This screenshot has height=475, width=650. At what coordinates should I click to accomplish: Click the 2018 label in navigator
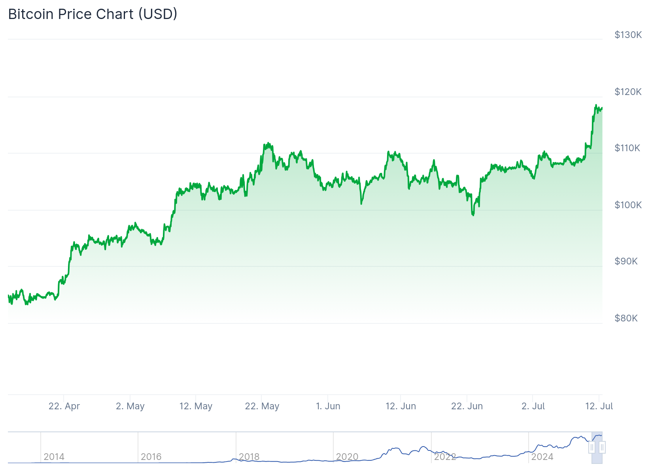(x=249, y=457)
